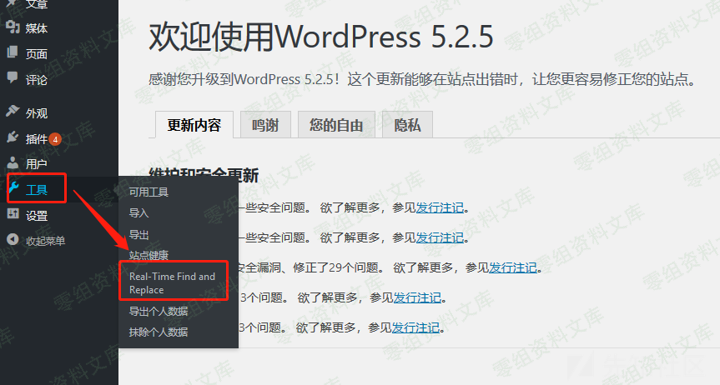This screenshot has height=385, width=720.
Task: Click the Appearance (外观) brush icon
Action: (13, 112)
